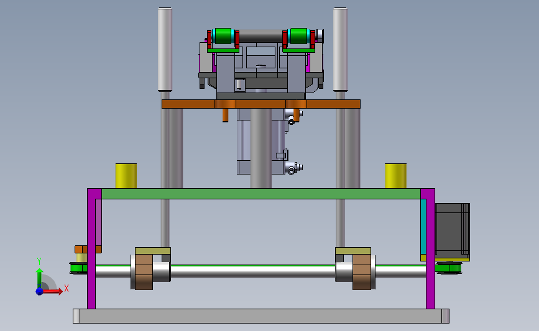Select the central gray vertical column
The image size is (539, 331).
coord(260,148)
